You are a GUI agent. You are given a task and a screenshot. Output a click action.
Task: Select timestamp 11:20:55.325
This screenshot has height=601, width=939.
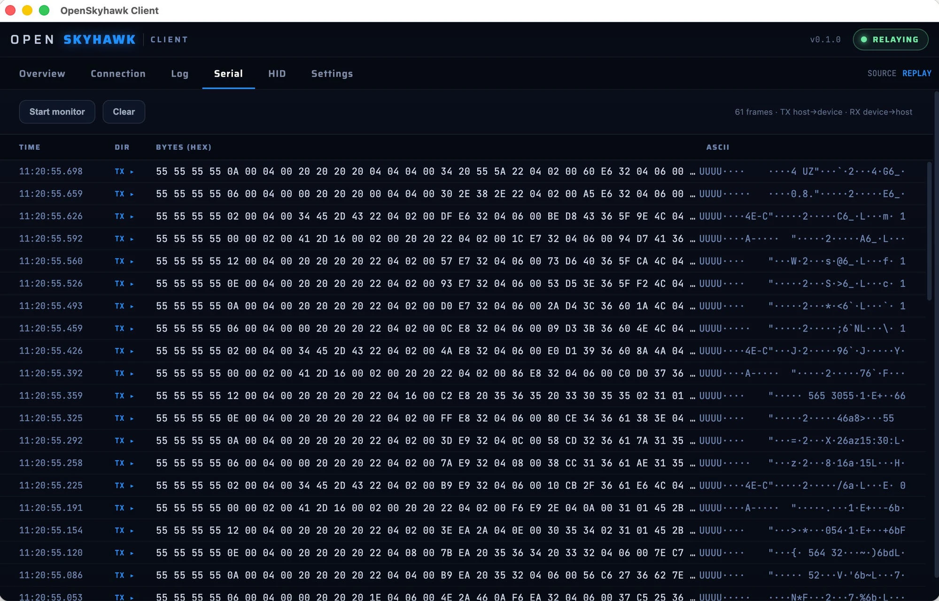click(x=51, y=418)
